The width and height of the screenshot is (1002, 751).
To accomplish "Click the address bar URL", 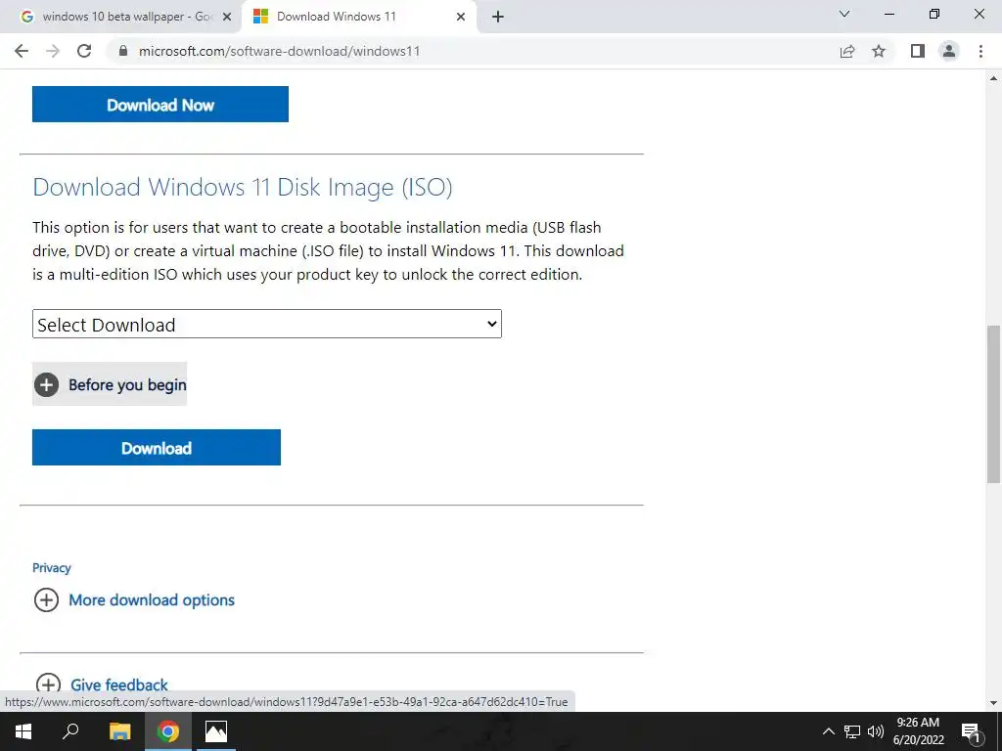I will click(x=279, y=51).
